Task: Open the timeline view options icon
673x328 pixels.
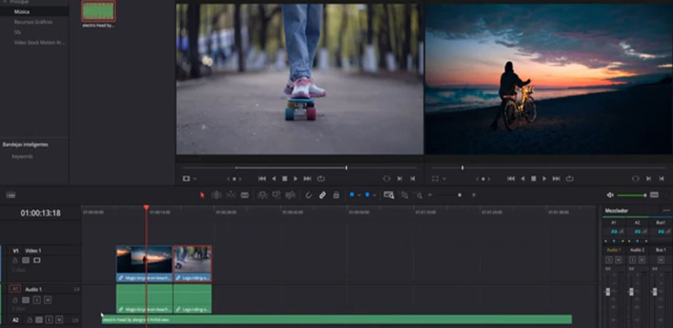Action: coord(11,195)
